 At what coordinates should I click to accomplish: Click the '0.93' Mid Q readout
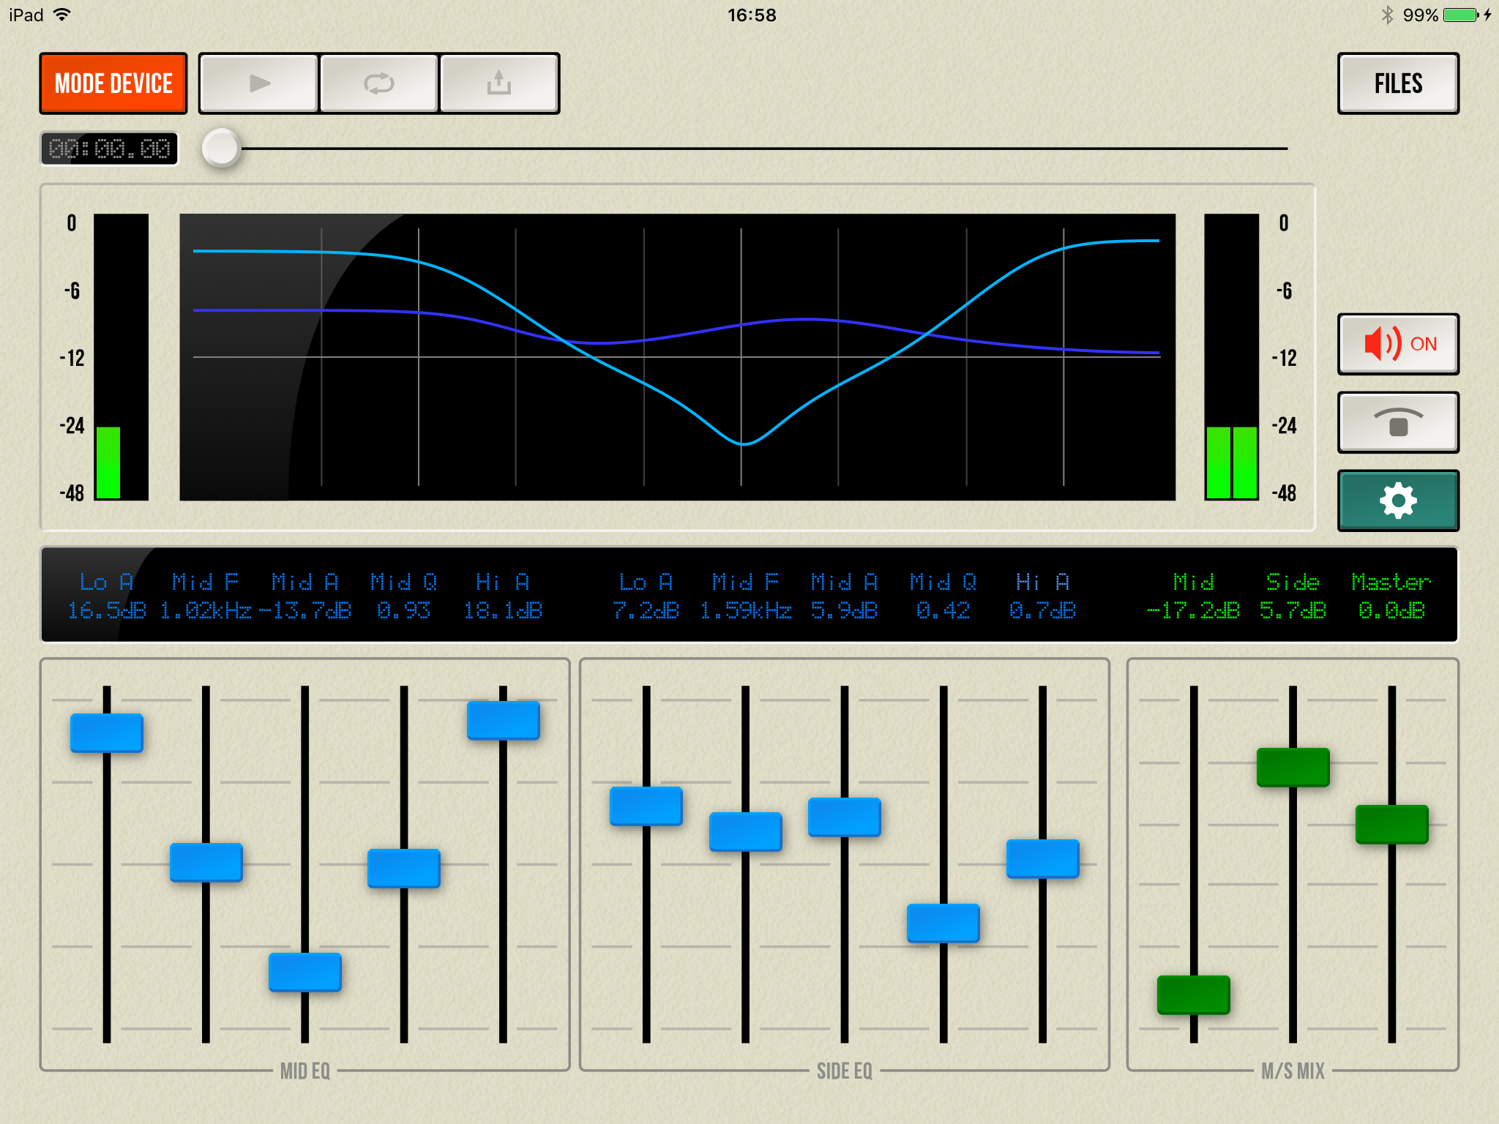click(404, 610)
